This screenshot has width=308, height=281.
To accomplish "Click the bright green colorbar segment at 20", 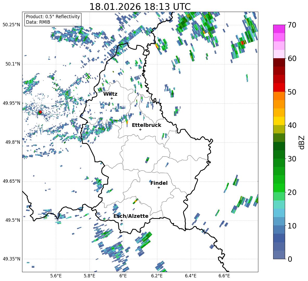I will pos(279,188).
